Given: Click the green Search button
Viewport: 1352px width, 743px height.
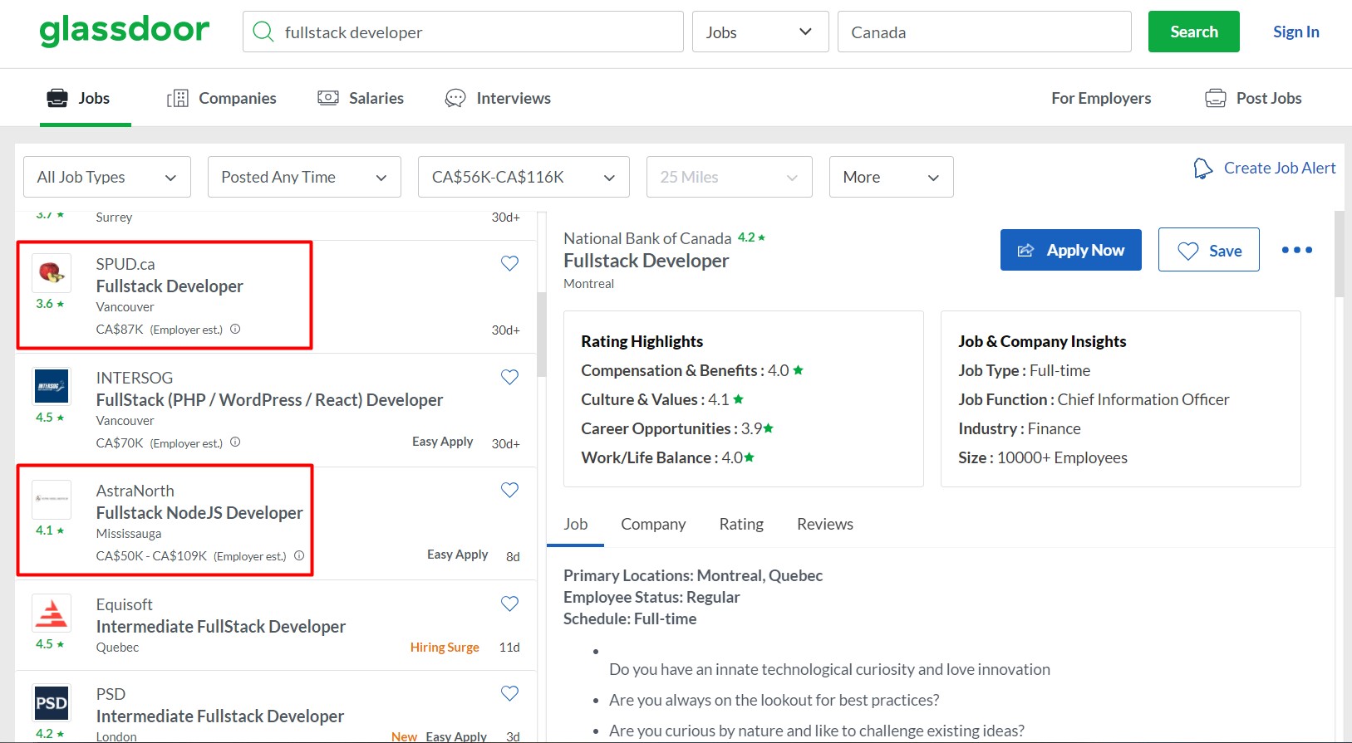Looking at the screenshot, I should [x=1194, y=32].
